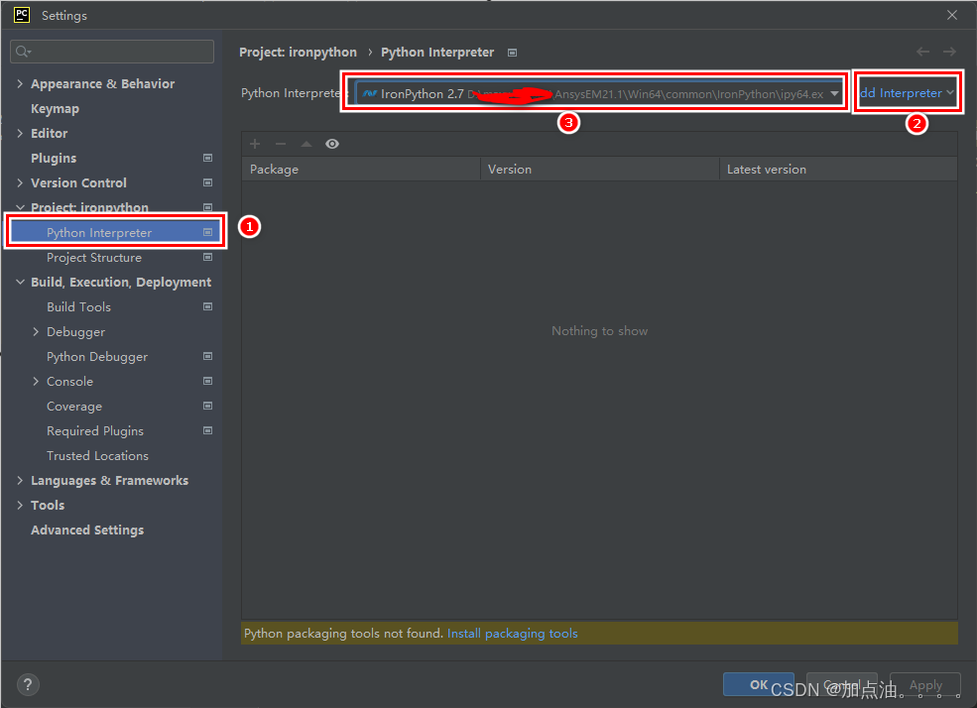
Task: Click the Apply button
Action: [925, 684]
